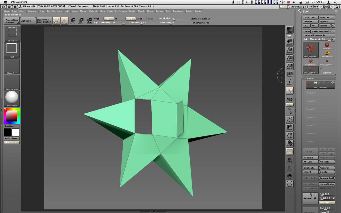Viewport: 341px width, 213px height.
Task: Open the Zplugin menu
Action: pyautogui.click(x=189, y=11)
